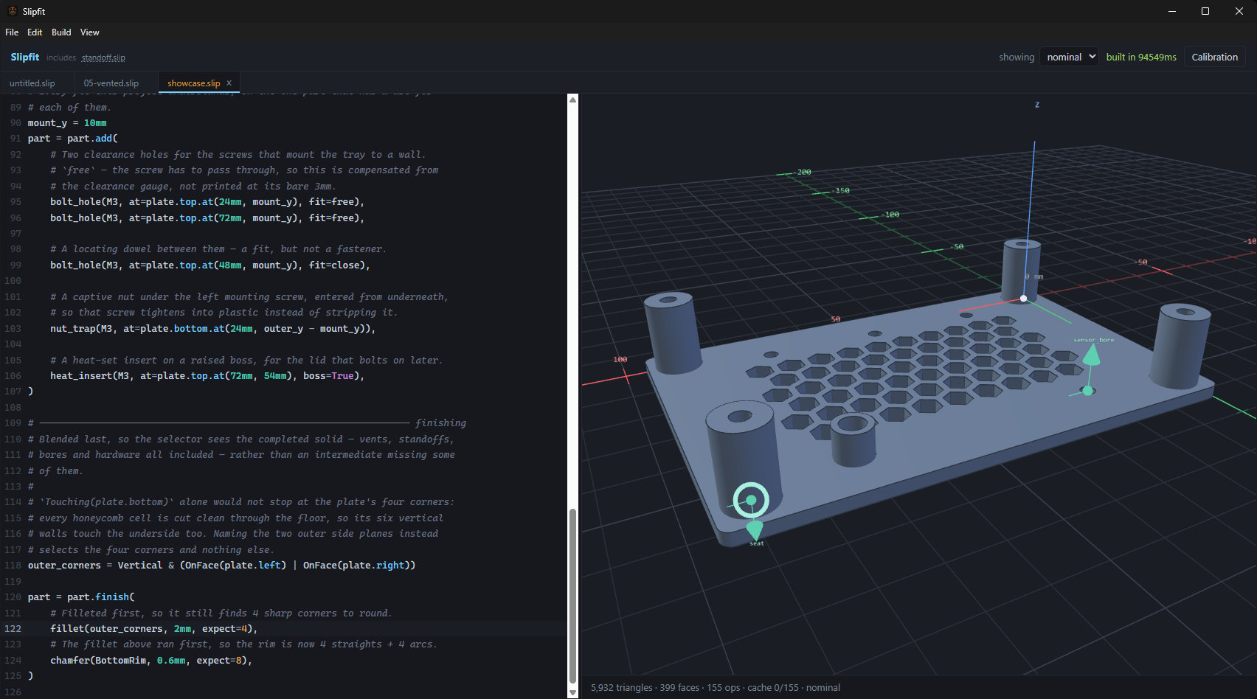Click 'cache 0/155' in status bar
Screen dimensions: 1257x699
(x=772, y=687)
